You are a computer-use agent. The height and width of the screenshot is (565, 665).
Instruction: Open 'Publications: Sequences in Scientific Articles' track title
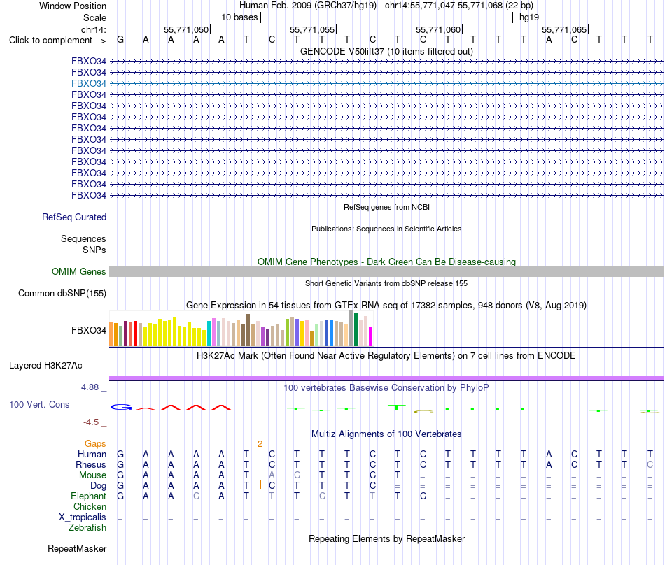[x=386, y=229]
